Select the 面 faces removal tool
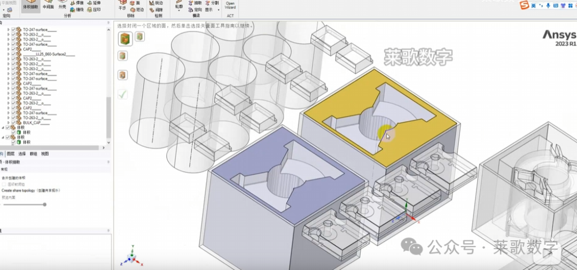Viewport: 577px width, 270px height. coord(135,3)
